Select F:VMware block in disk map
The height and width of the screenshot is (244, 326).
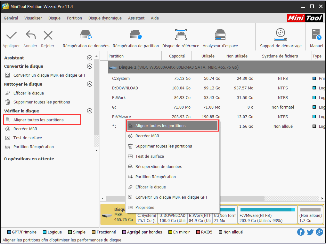268,215
